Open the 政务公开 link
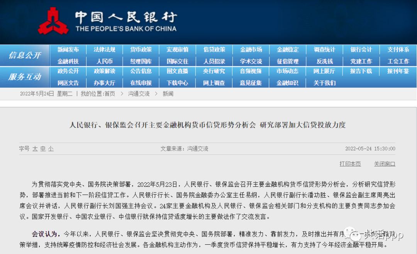 (x=68, y=71)
